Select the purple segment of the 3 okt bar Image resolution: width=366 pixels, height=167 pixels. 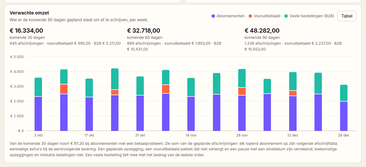38,114
